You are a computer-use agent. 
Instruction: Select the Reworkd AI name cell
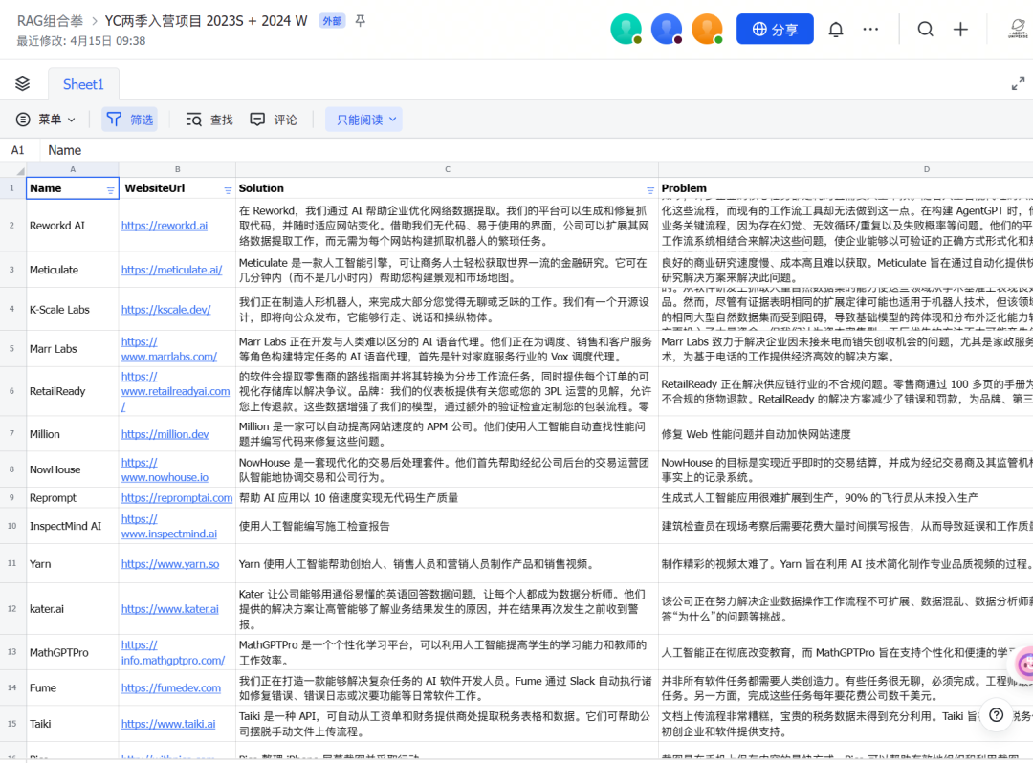(x=73, y=225)
